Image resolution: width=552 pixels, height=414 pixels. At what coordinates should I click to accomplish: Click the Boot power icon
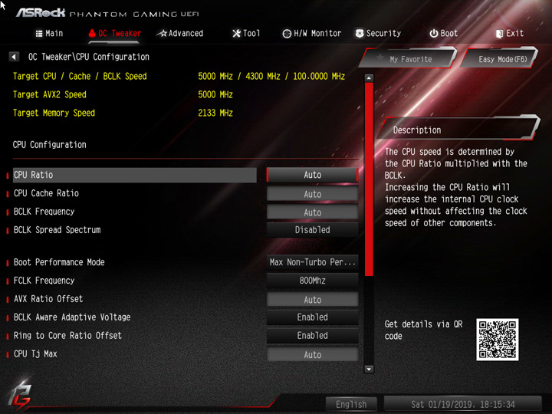434,34
